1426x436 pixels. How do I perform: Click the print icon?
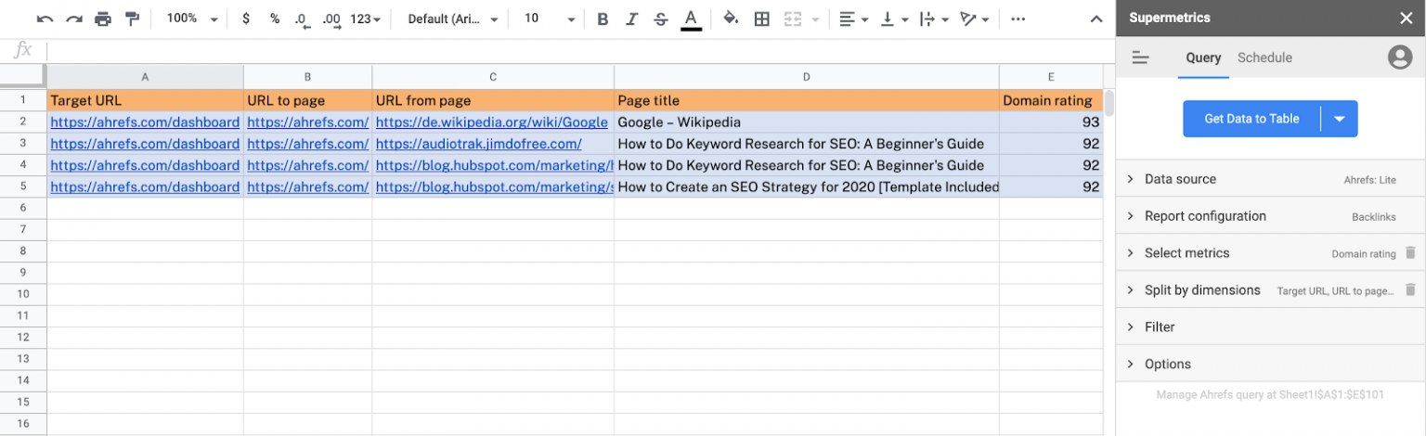103,19
